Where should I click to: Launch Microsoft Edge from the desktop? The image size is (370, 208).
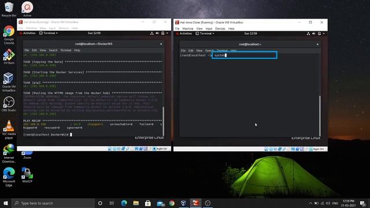9,177
